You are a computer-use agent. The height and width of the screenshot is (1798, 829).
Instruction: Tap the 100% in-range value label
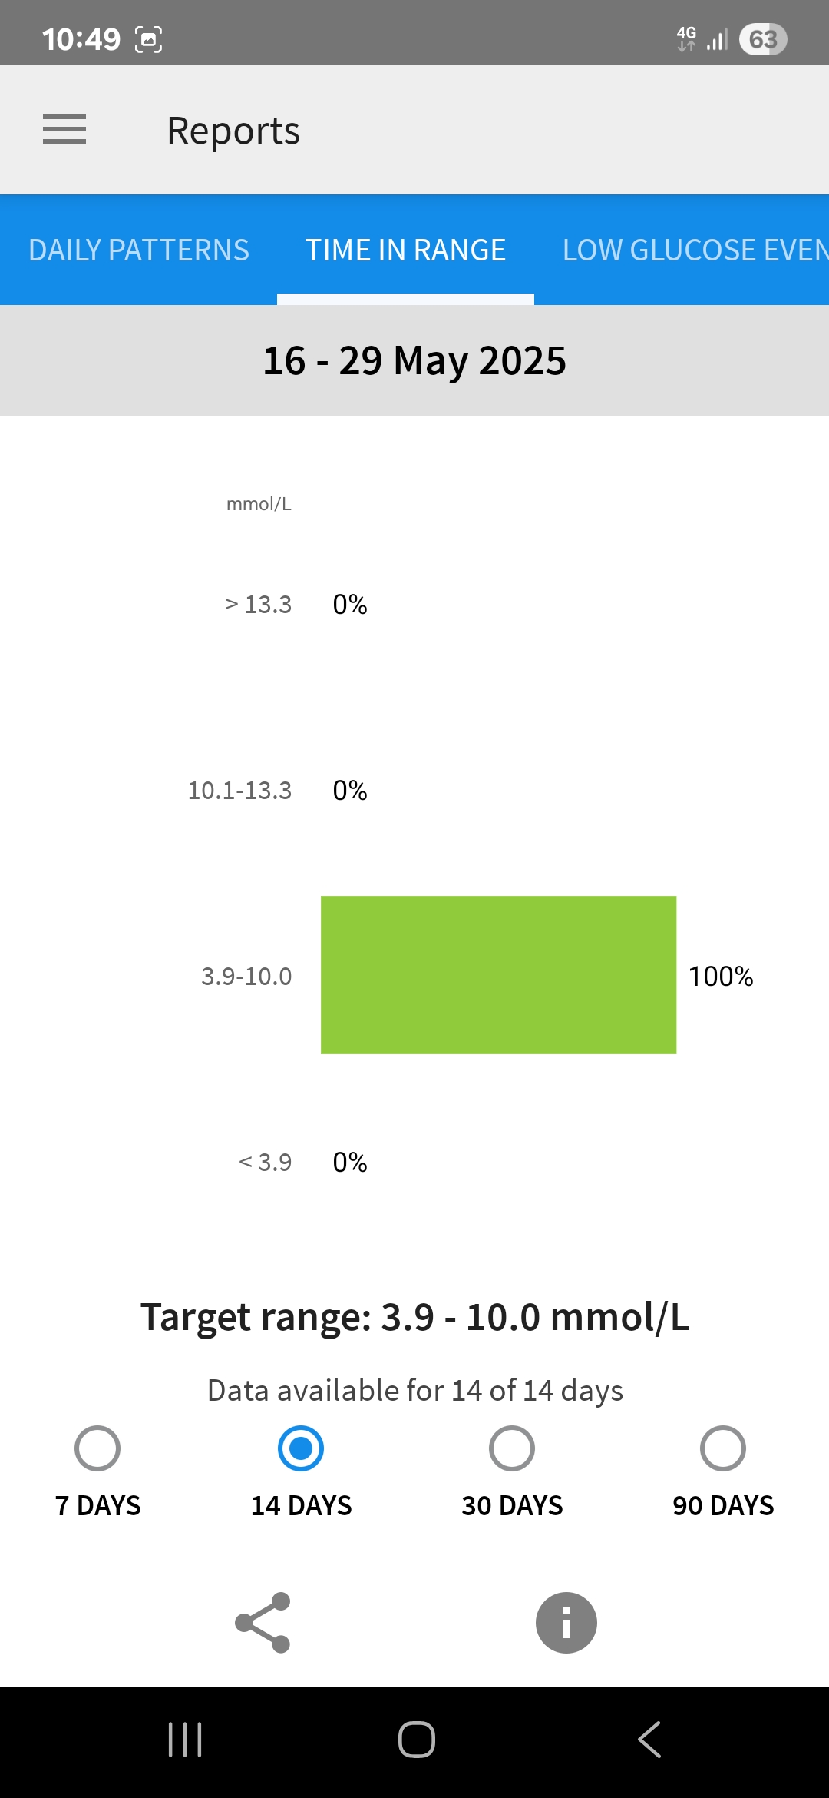(720, 976)
